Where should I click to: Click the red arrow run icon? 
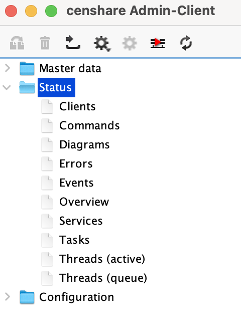(158, 43)
